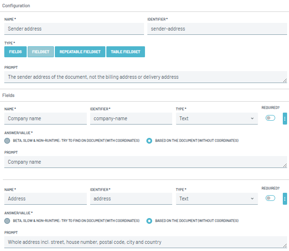This screenshot has height=251, width=289.
Task: Switch type to Repeatable Fieldset
Action: (x=80, y=52)
